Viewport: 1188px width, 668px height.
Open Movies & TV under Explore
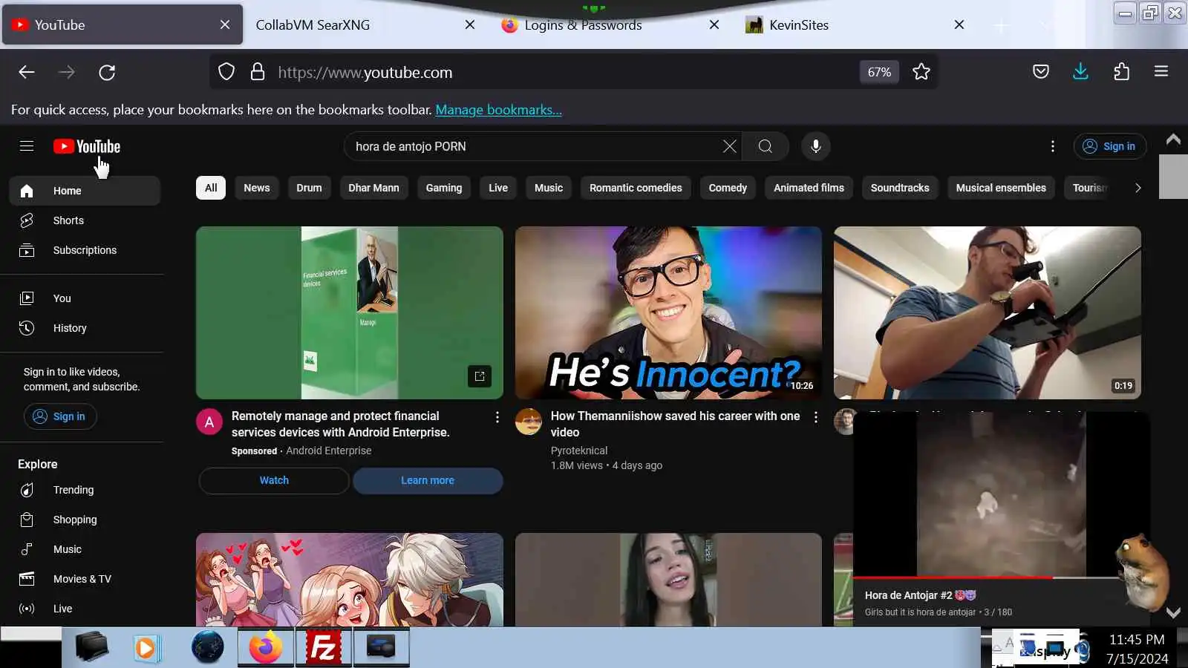point(85,579)
